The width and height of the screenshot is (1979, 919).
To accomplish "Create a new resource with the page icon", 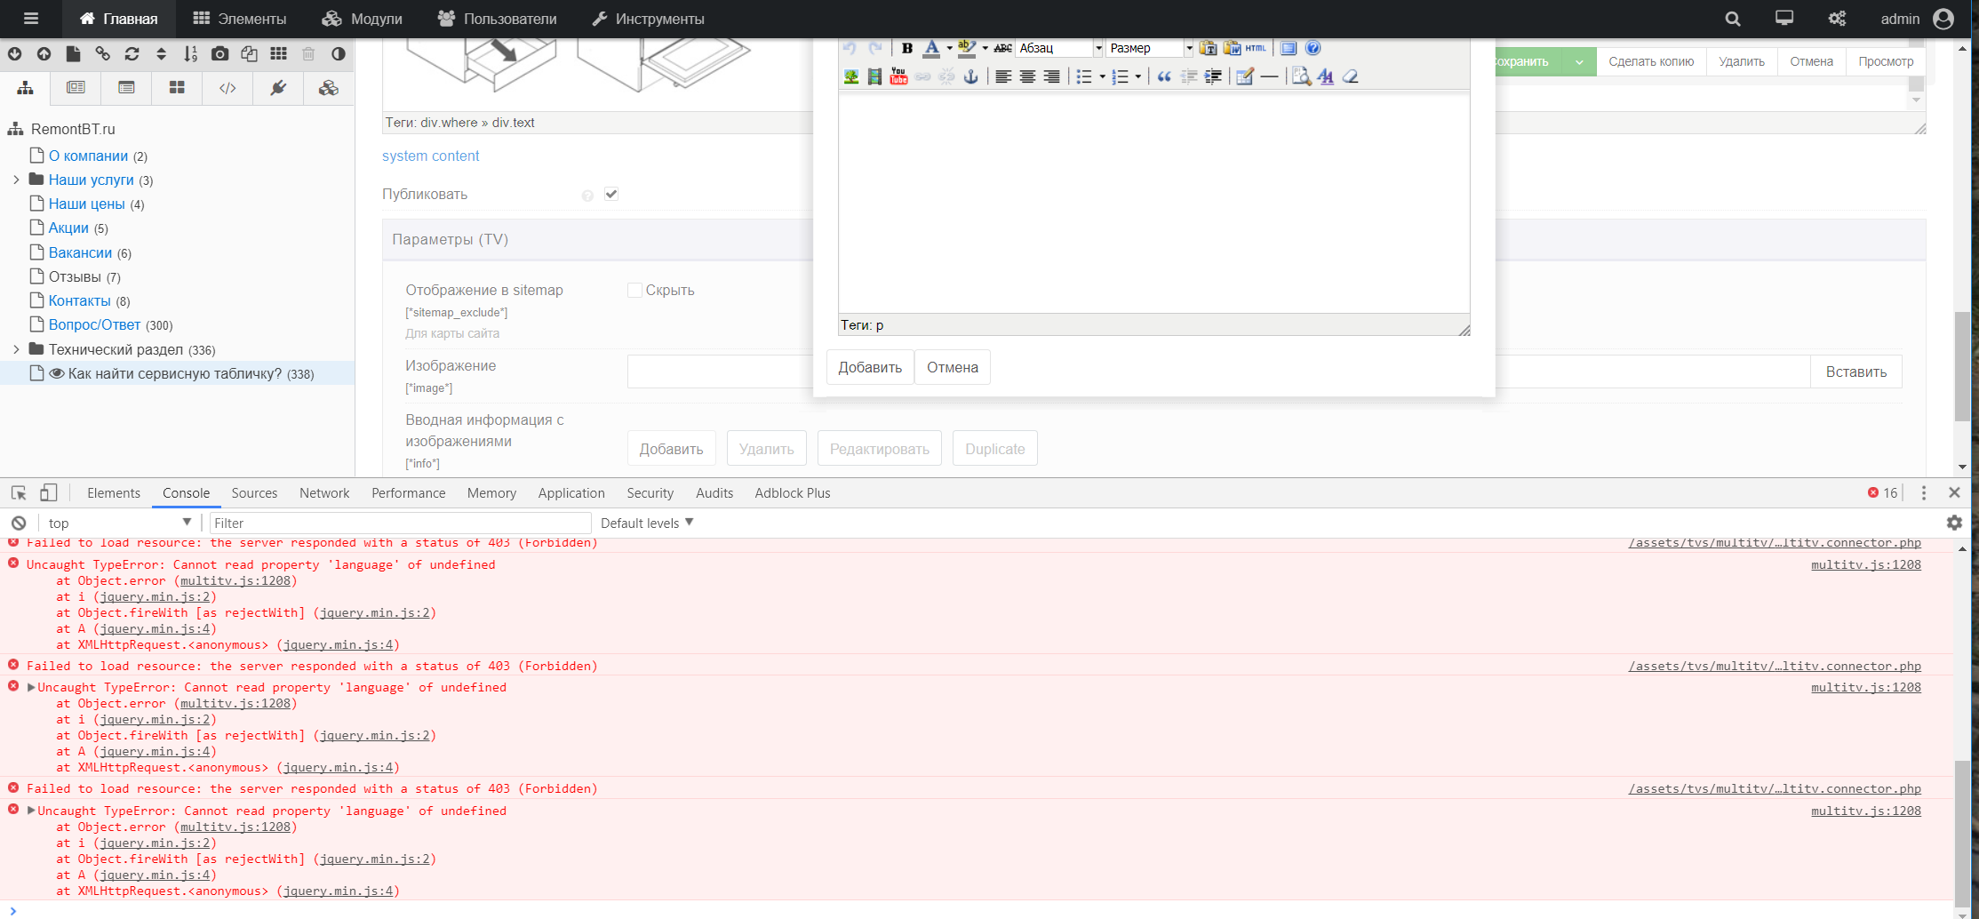I will pyautogui.click(x=73, y=54).
